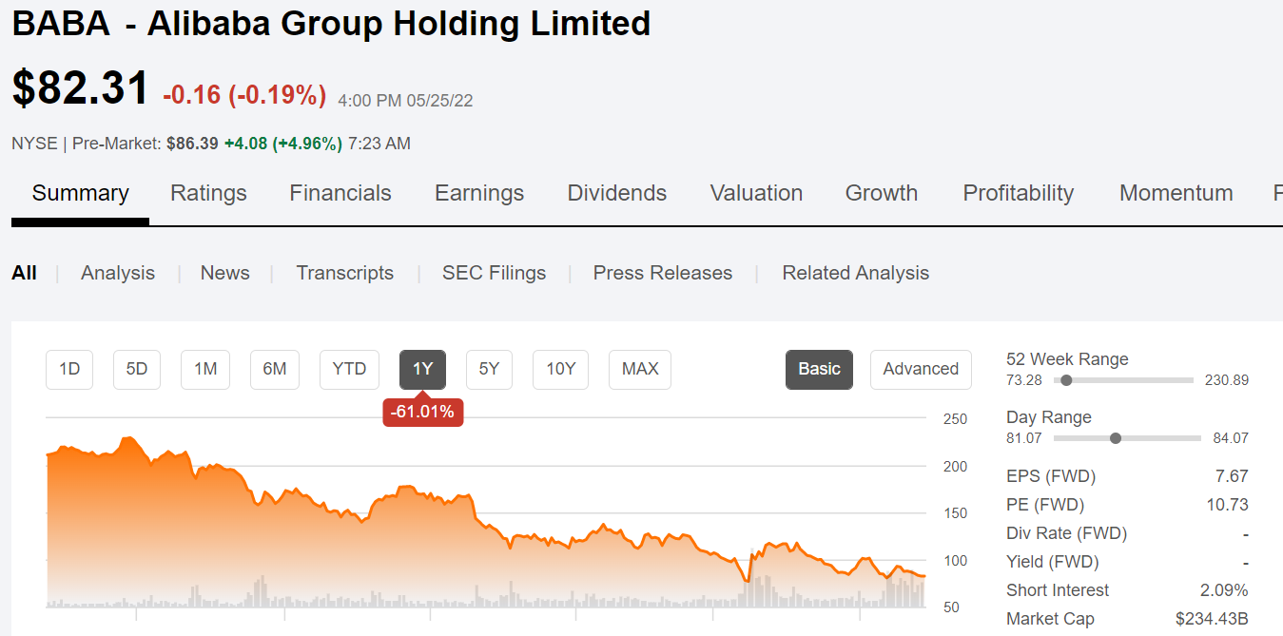Enable the Basic chart mode

coord(819,369)
